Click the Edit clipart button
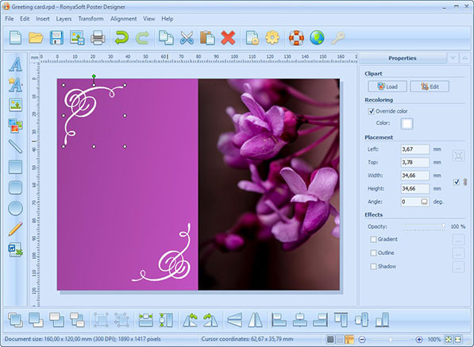This screenshot has height=347, width=474. (x=430, y=87)
